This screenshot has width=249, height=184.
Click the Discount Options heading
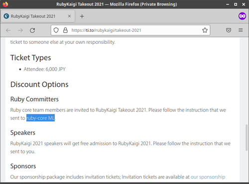[x=39, y=84]
